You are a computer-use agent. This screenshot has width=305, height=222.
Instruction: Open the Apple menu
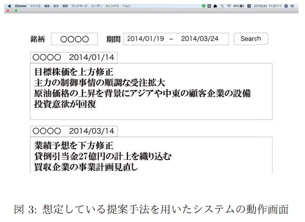coord(10,6)
